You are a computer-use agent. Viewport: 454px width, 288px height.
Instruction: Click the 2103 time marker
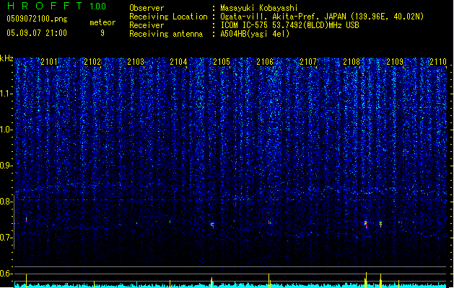136,61
